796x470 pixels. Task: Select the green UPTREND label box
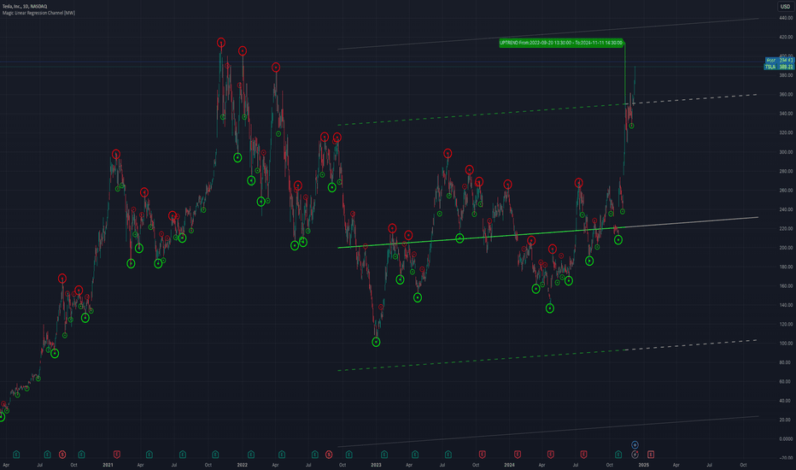click(561, 43)
